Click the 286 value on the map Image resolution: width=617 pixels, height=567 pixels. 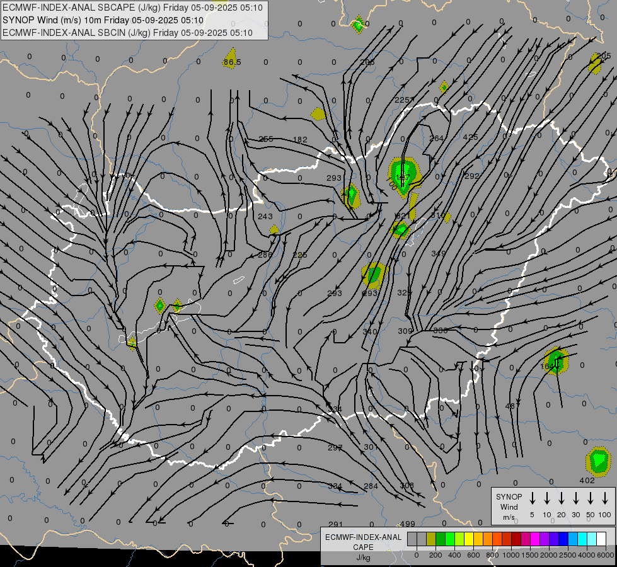click(265, 255)
